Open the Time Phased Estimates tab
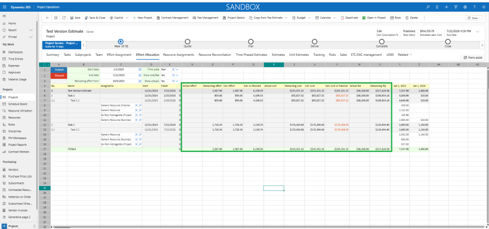 click(251, 55)
